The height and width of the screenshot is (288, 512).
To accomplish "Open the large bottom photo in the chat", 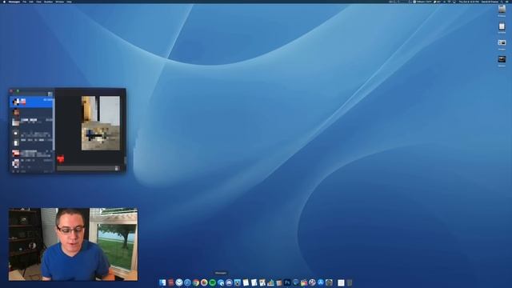I will tap(101, 137).
